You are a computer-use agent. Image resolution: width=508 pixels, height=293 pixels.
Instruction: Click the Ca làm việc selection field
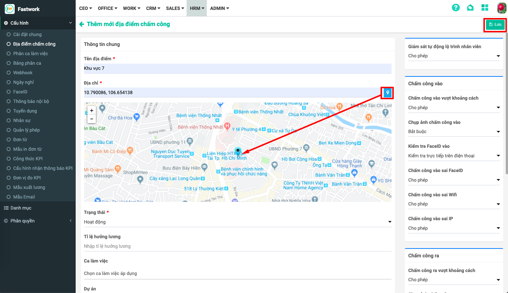238,274
